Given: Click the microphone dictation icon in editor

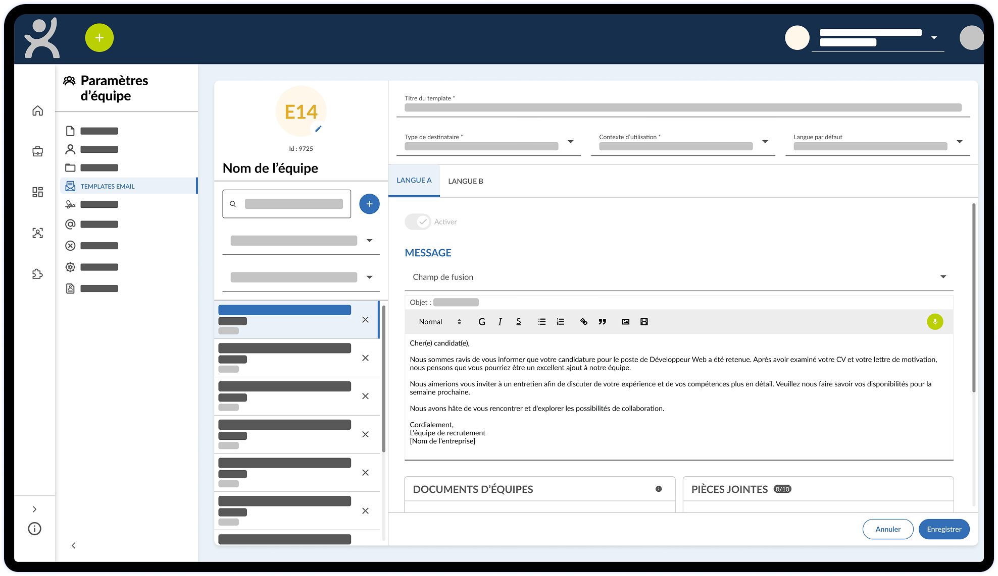Looking at the screenshot, I should (935, 322).
